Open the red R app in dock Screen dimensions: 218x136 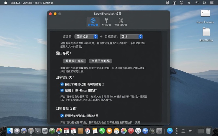point(131,131)
